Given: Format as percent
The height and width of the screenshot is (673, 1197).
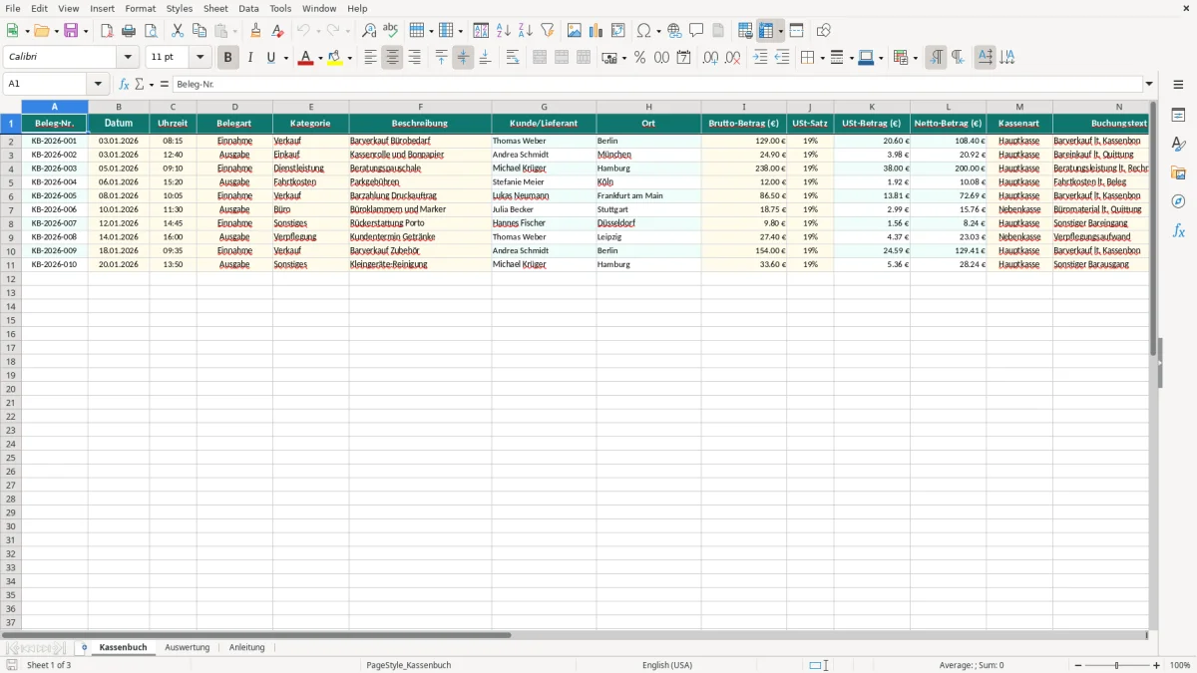Looking at the screenshot, I should point(639,58).
